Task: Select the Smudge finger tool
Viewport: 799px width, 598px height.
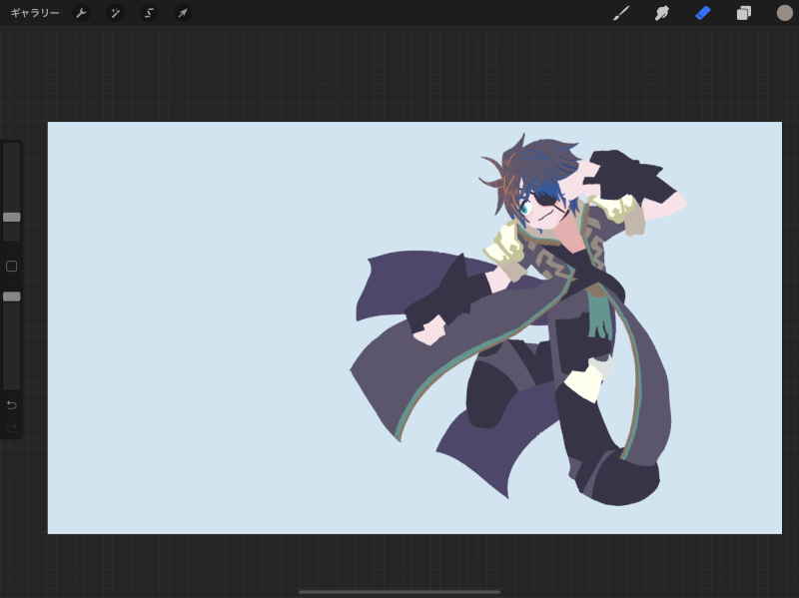Action: pyautogui.click(x=662, y=13)
